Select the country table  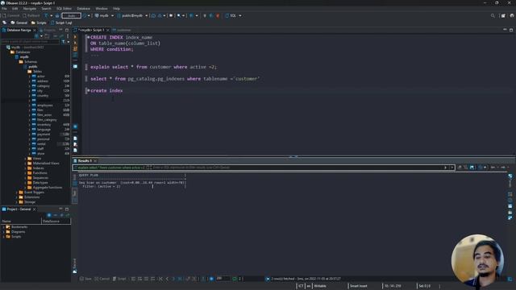[43, 95]
